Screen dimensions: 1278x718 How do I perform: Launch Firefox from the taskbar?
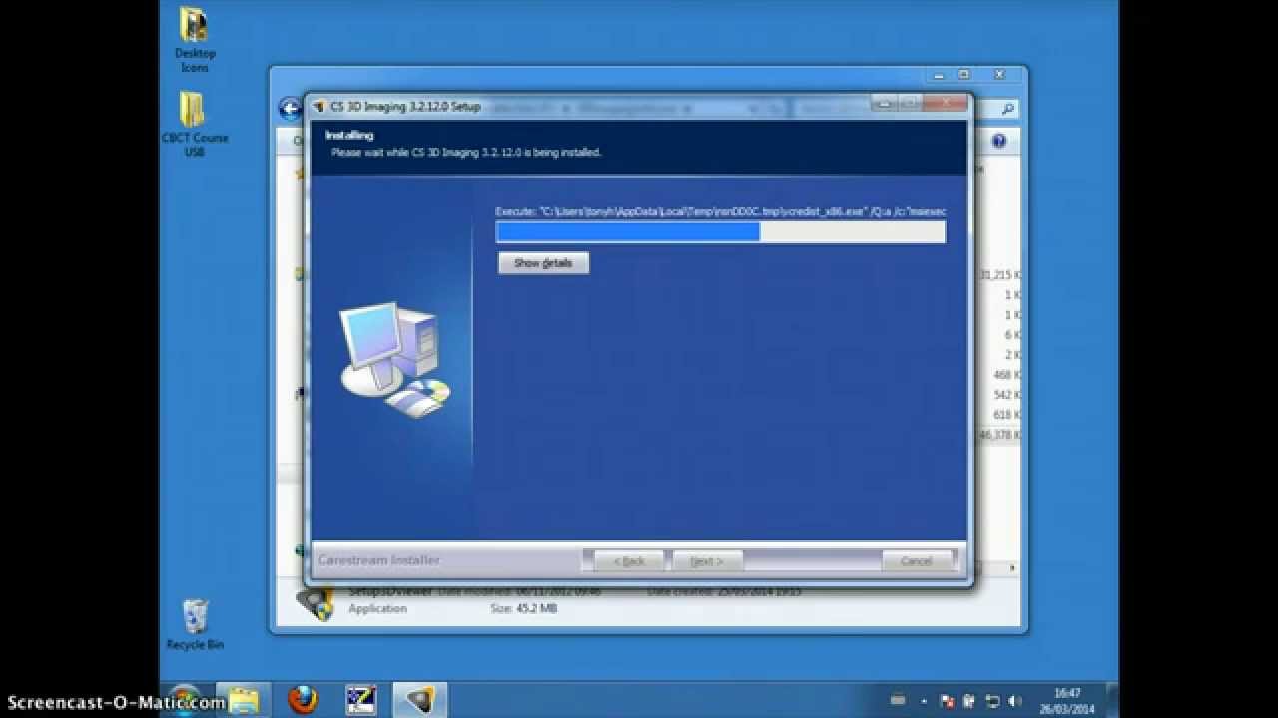coord(302,700)
